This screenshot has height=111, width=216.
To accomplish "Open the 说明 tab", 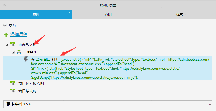I will (108, 15).
